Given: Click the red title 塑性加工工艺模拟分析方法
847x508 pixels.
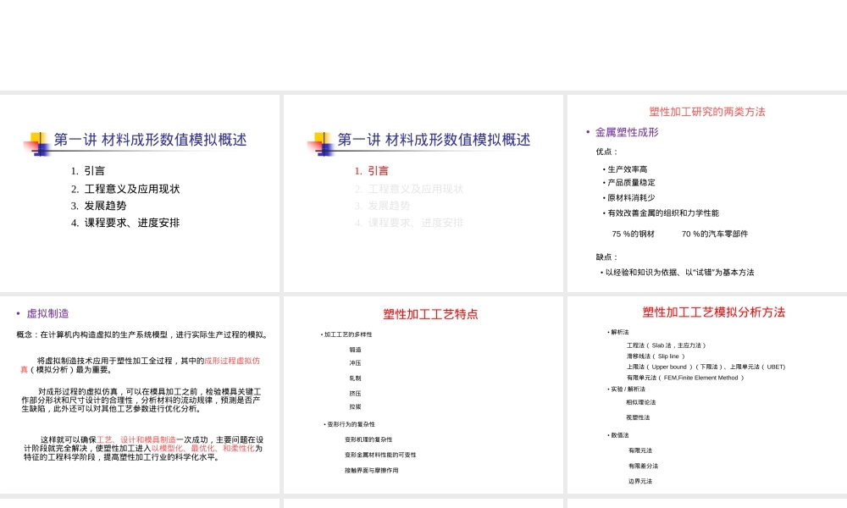Looking at the screenshot, I should 713,312.
